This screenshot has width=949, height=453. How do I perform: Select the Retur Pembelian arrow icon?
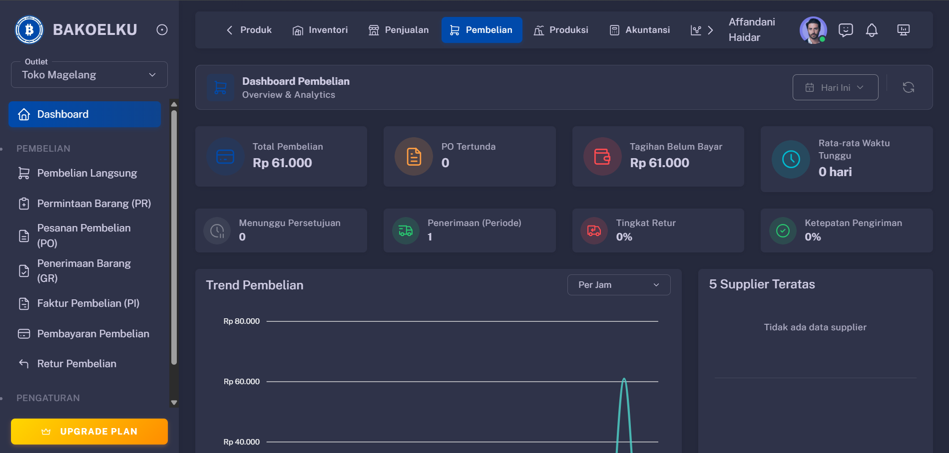pos(23,363)
